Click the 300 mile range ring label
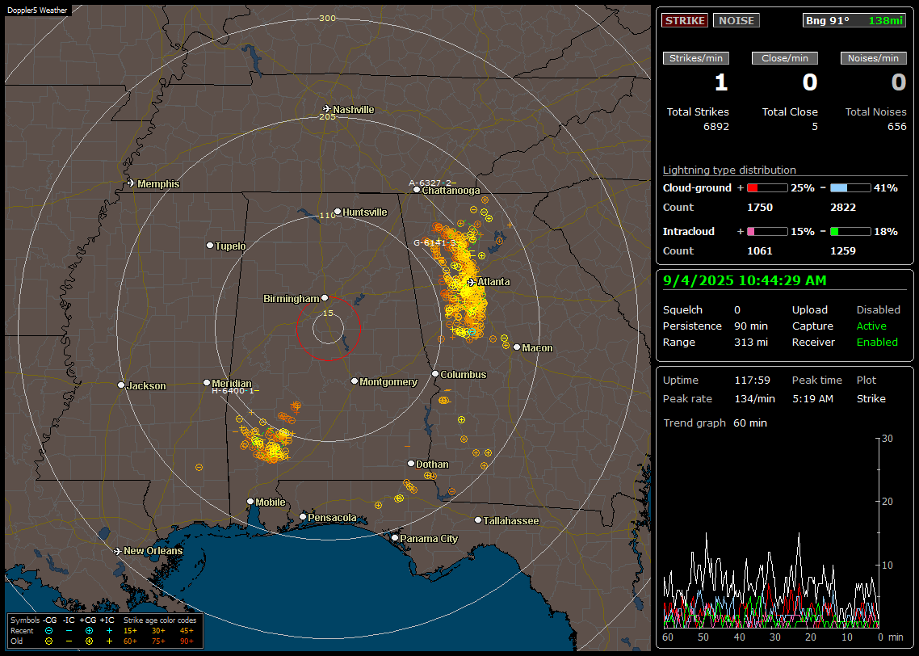 click(327, 18)
